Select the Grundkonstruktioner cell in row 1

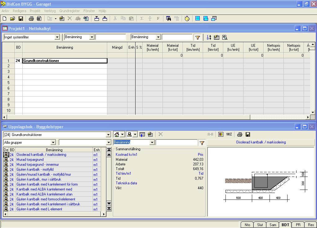point(65,61)
